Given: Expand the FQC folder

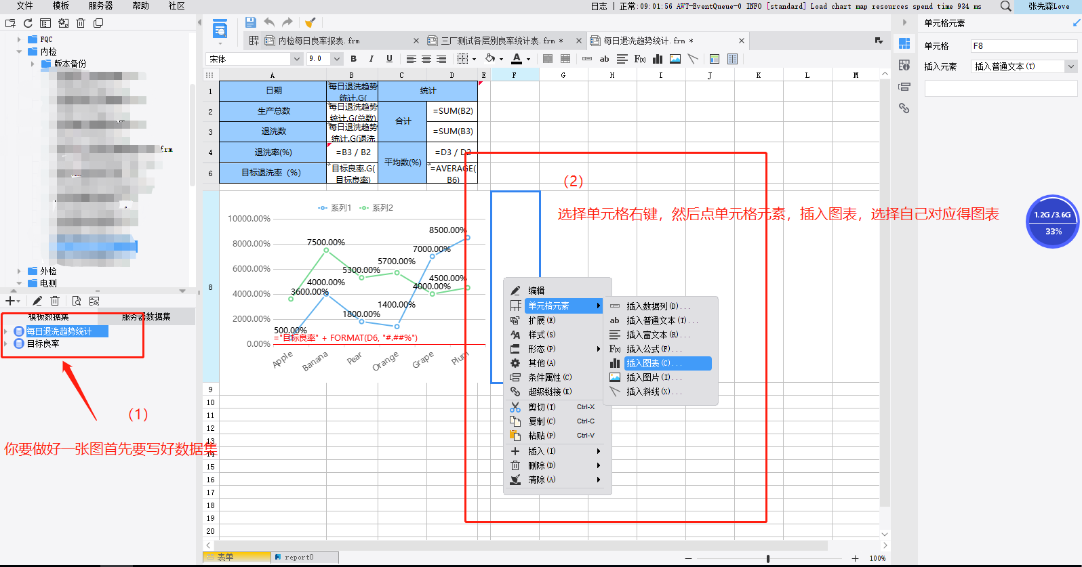Looking at the screenshot, I should tap(19, 39).
